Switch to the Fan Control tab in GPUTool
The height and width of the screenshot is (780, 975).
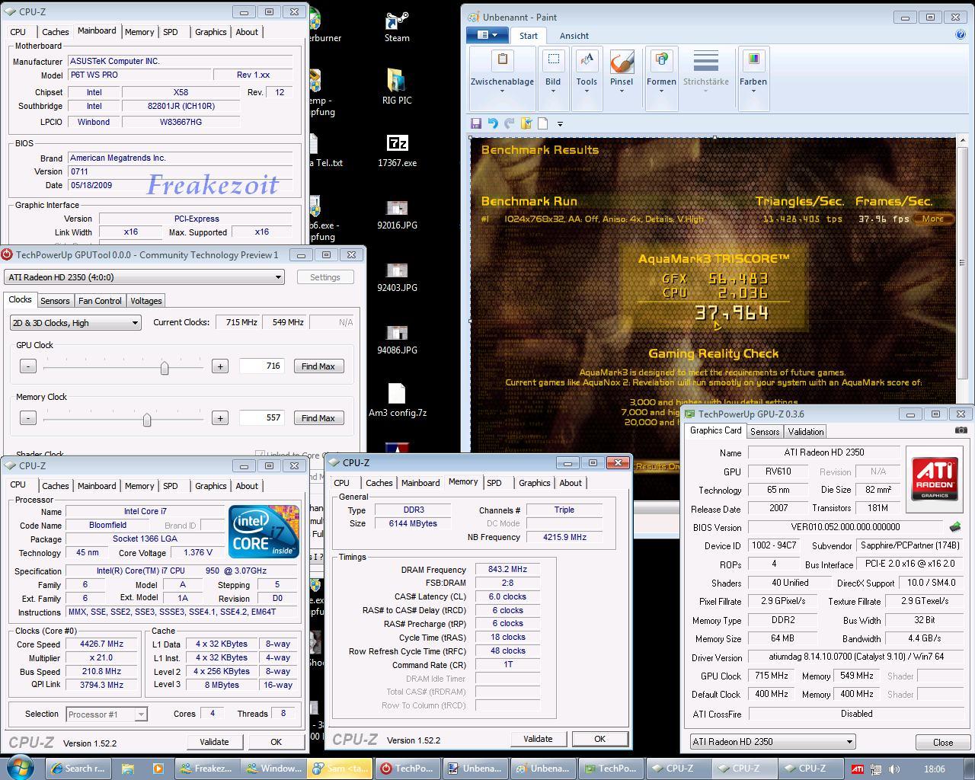pos(100,301)
